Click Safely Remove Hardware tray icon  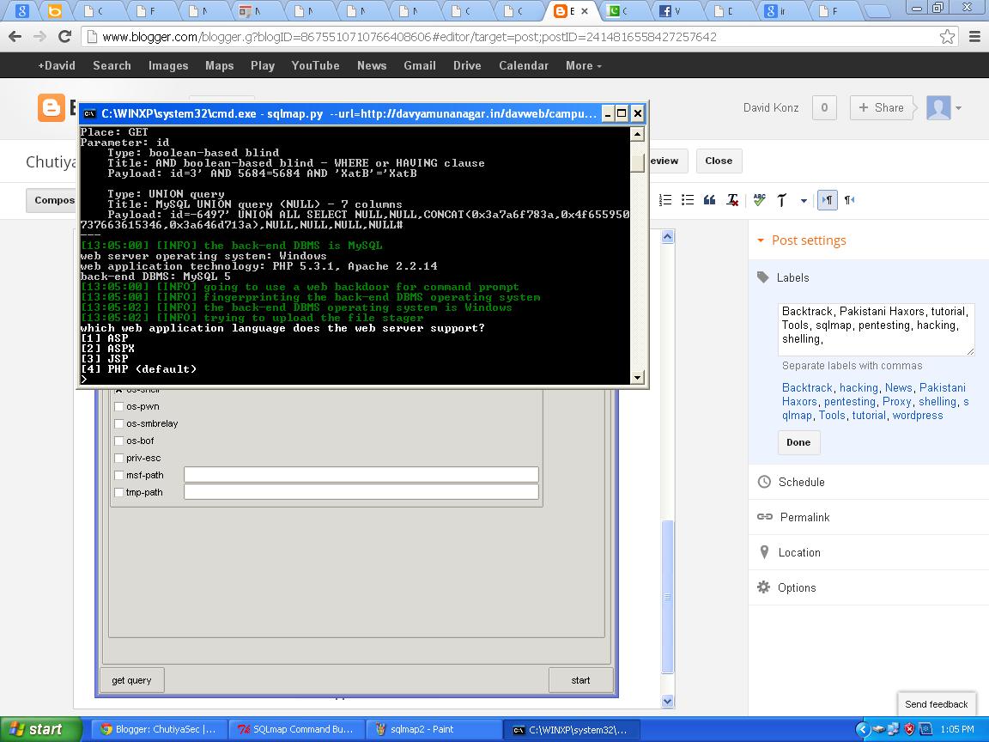tap(878, 729)
